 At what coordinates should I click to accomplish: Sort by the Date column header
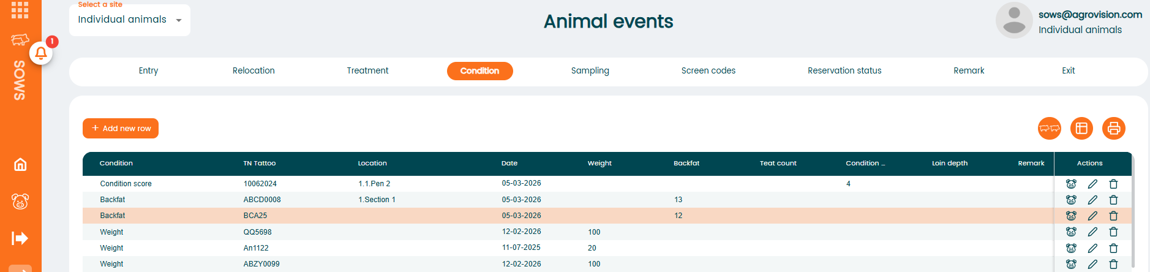coord(509,163)
